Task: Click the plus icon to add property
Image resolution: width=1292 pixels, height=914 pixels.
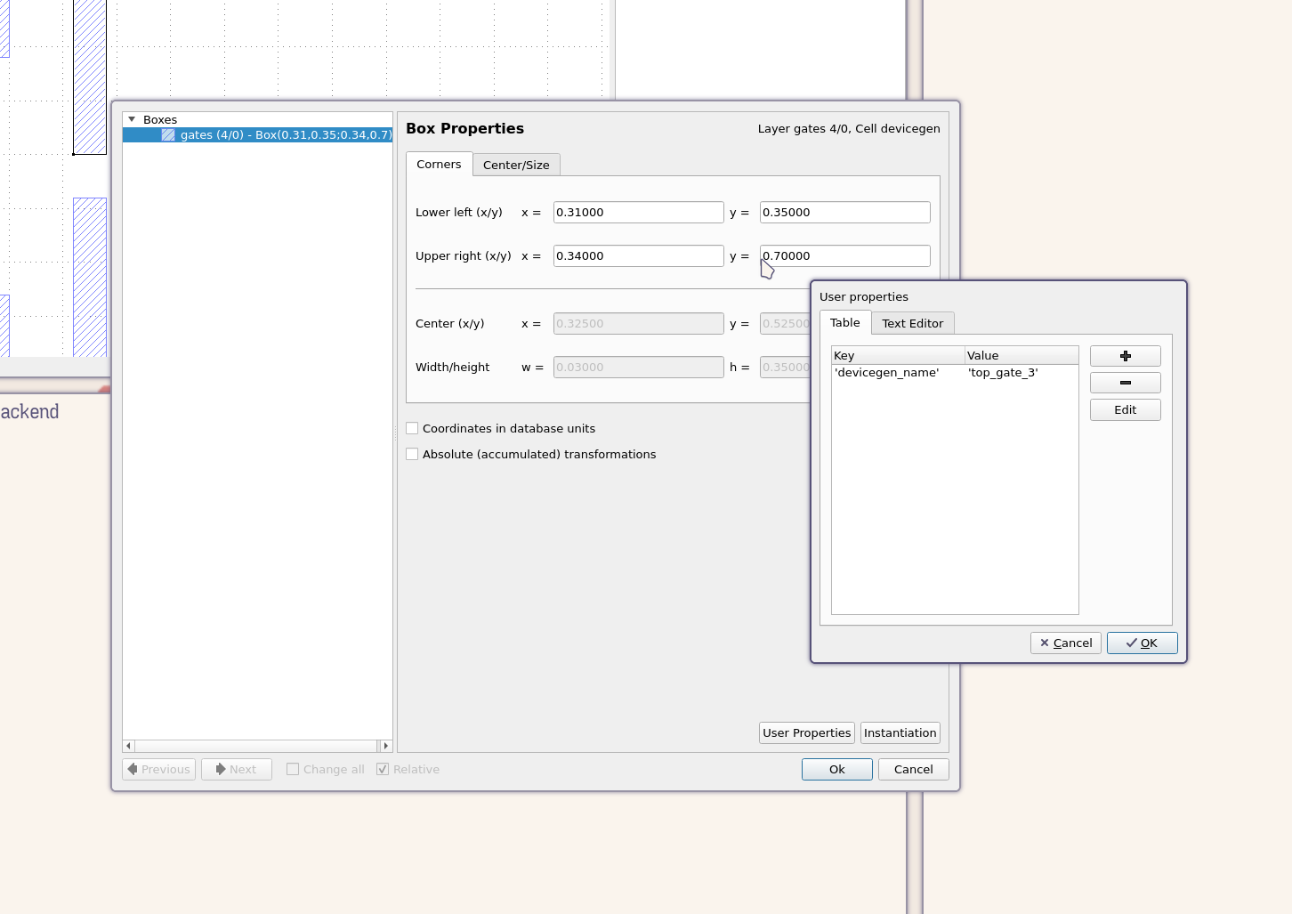Action: pos(1125,356)
